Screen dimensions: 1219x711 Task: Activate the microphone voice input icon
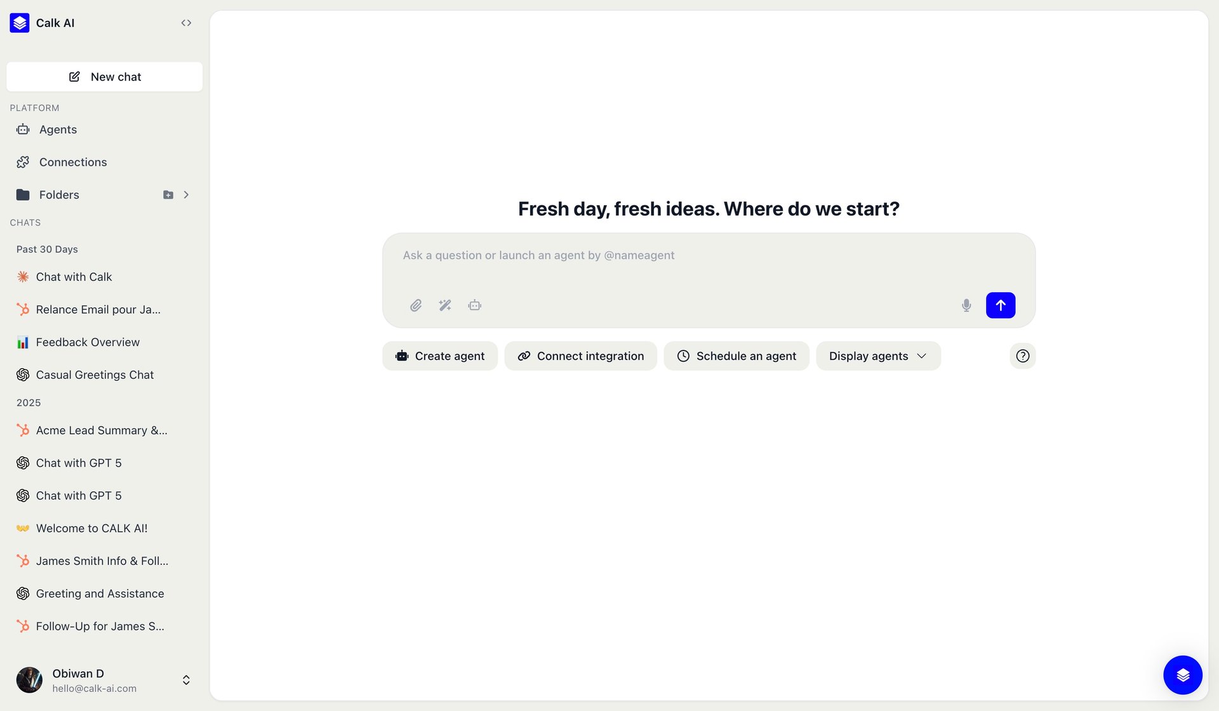click(966, 305)
